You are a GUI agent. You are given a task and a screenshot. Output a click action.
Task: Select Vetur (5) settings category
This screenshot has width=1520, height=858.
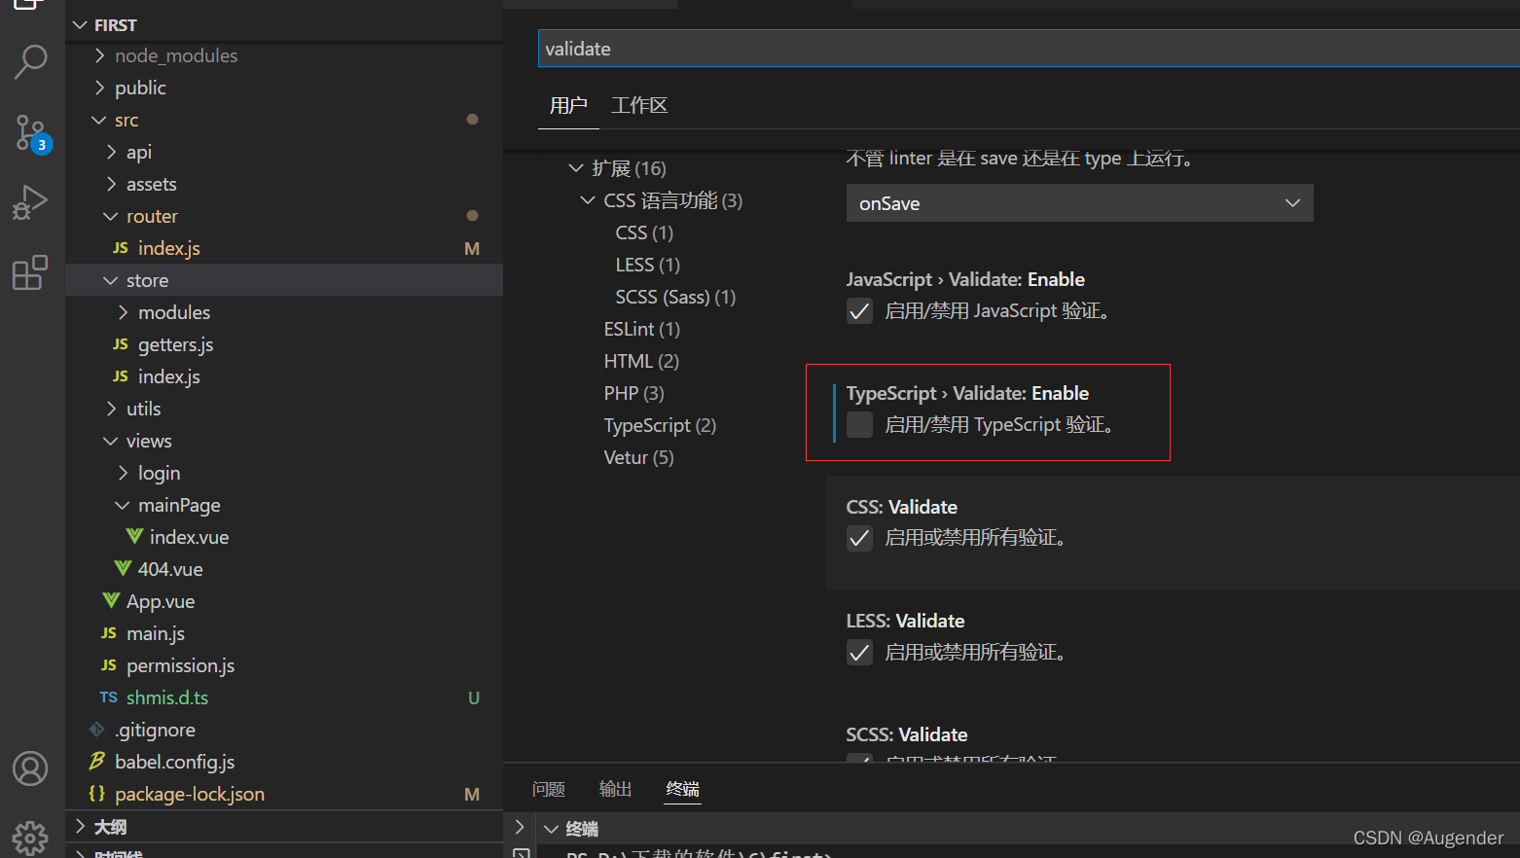[638, 457]
